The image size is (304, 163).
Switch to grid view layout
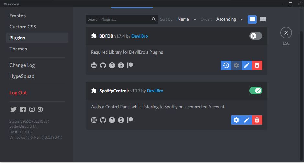(263, 19)
